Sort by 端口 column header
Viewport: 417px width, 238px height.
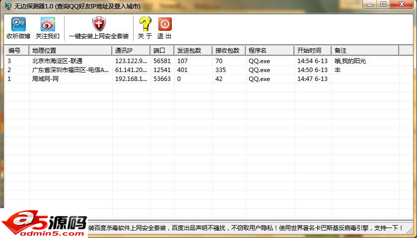(162, 50)
